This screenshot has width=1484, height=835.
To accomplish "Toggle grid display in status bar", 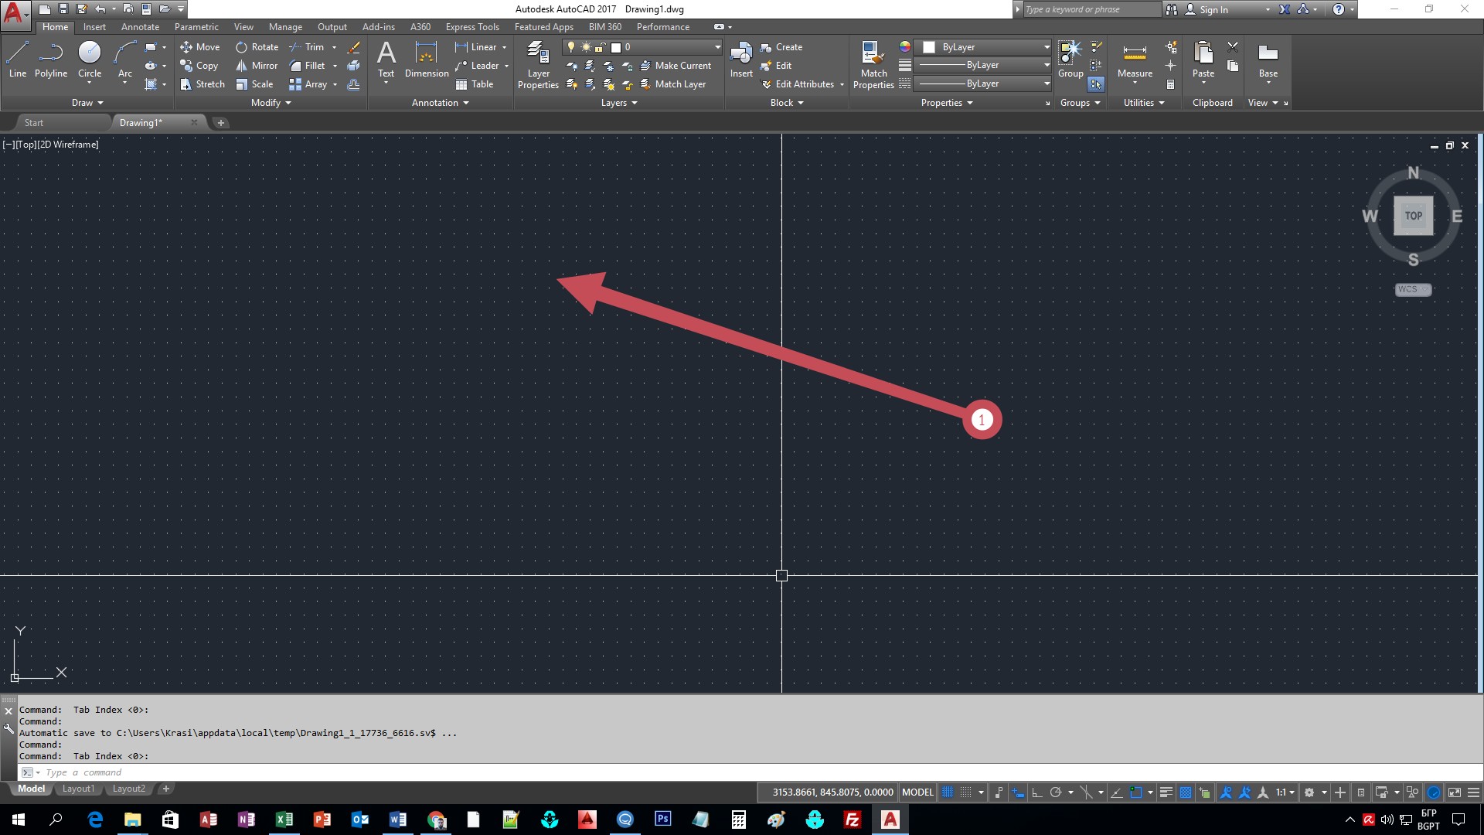I will coord(948,792).
